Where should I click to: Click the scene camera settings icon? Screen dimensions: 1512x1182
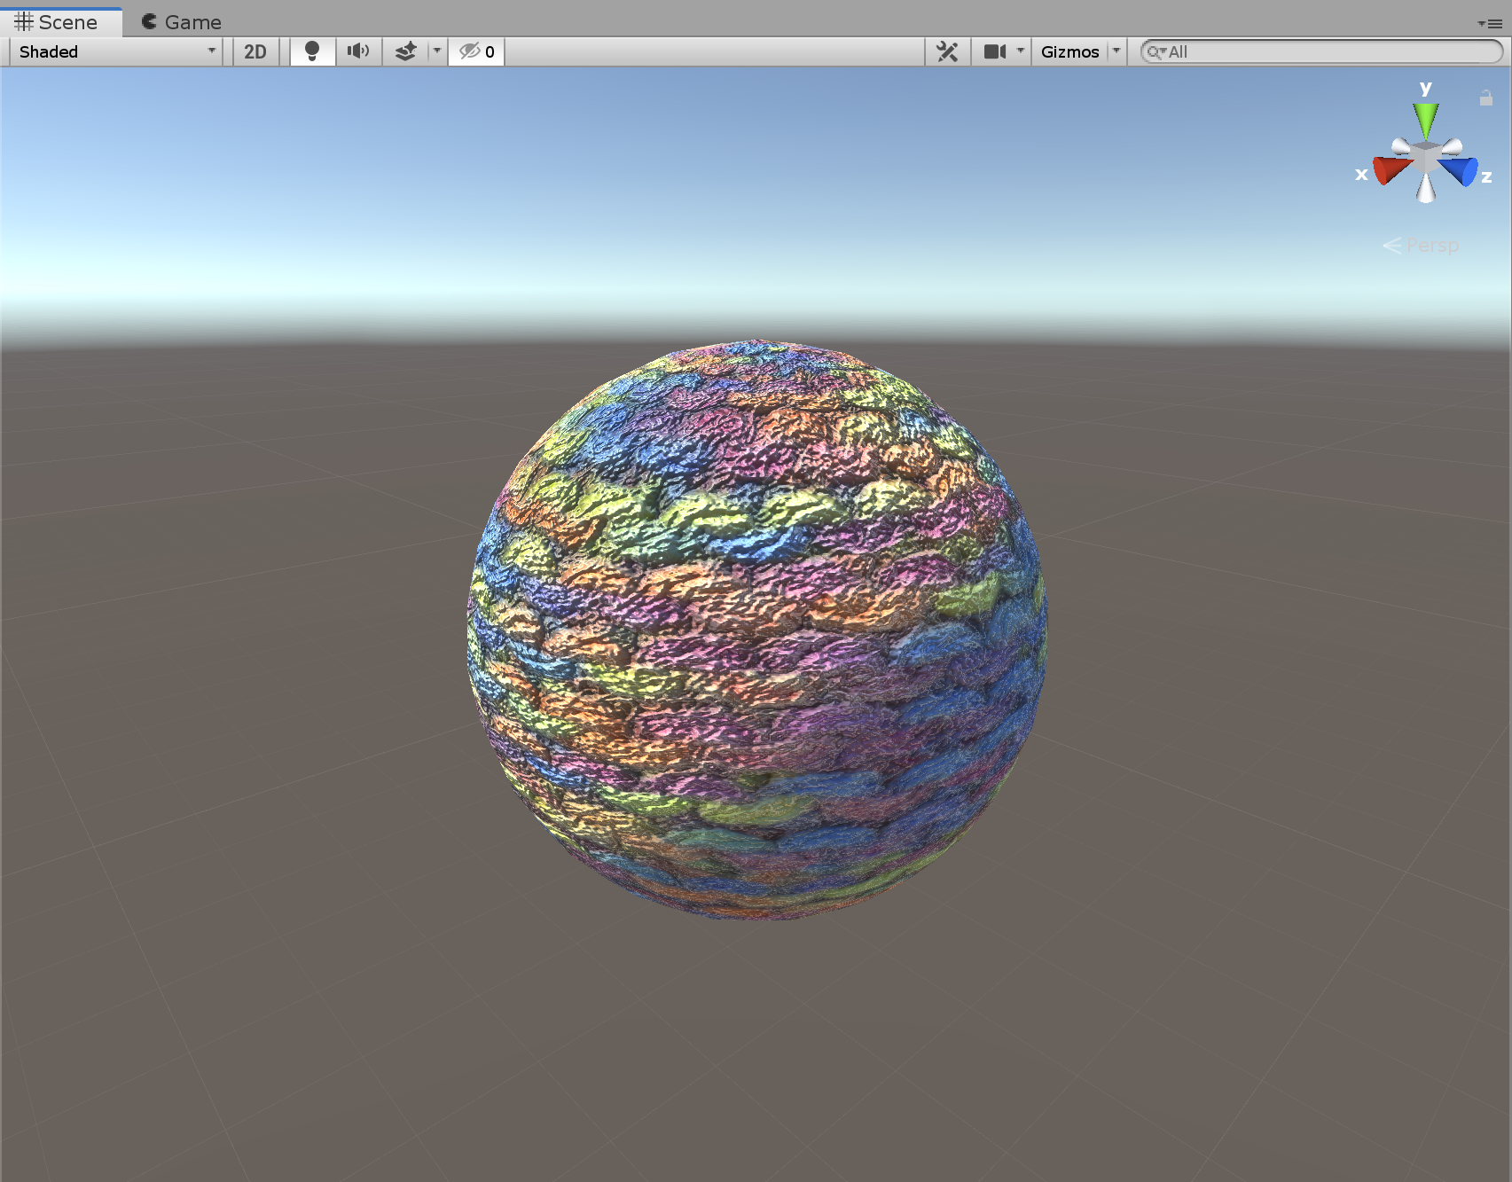click(x=995, y=51)
